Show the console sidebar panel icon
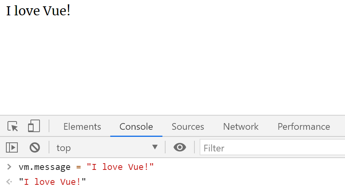This screenshot has width=345, height=186. pos(12,147)
